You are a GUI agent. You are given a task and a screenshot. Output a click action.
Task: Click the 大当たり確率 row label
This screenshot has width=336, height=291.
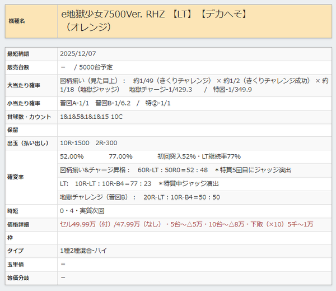24,85
